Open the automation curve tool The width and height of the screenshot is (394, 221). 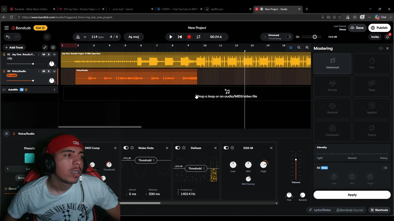[45, 48]
